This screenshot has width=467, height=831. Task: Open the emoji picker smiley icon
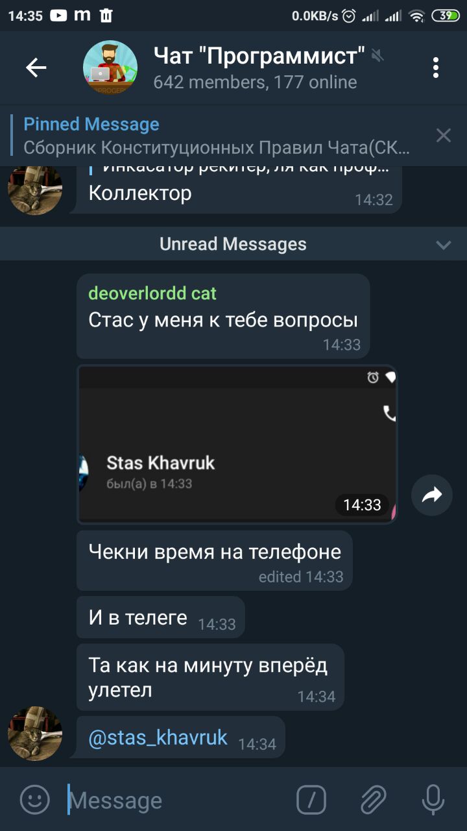click(35, 800)
